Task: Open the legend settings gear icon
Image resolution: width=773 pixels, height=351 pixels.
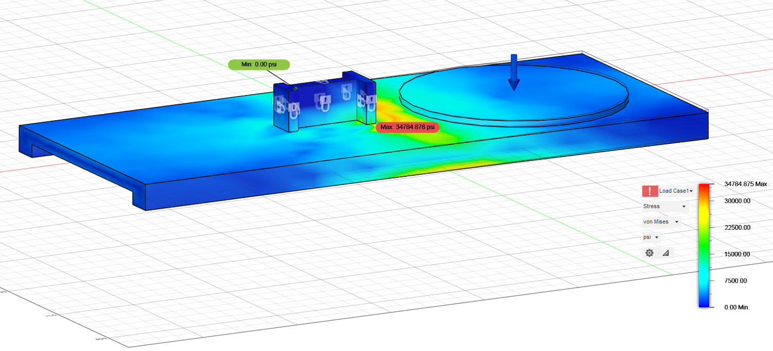Action: pos(649,252)
